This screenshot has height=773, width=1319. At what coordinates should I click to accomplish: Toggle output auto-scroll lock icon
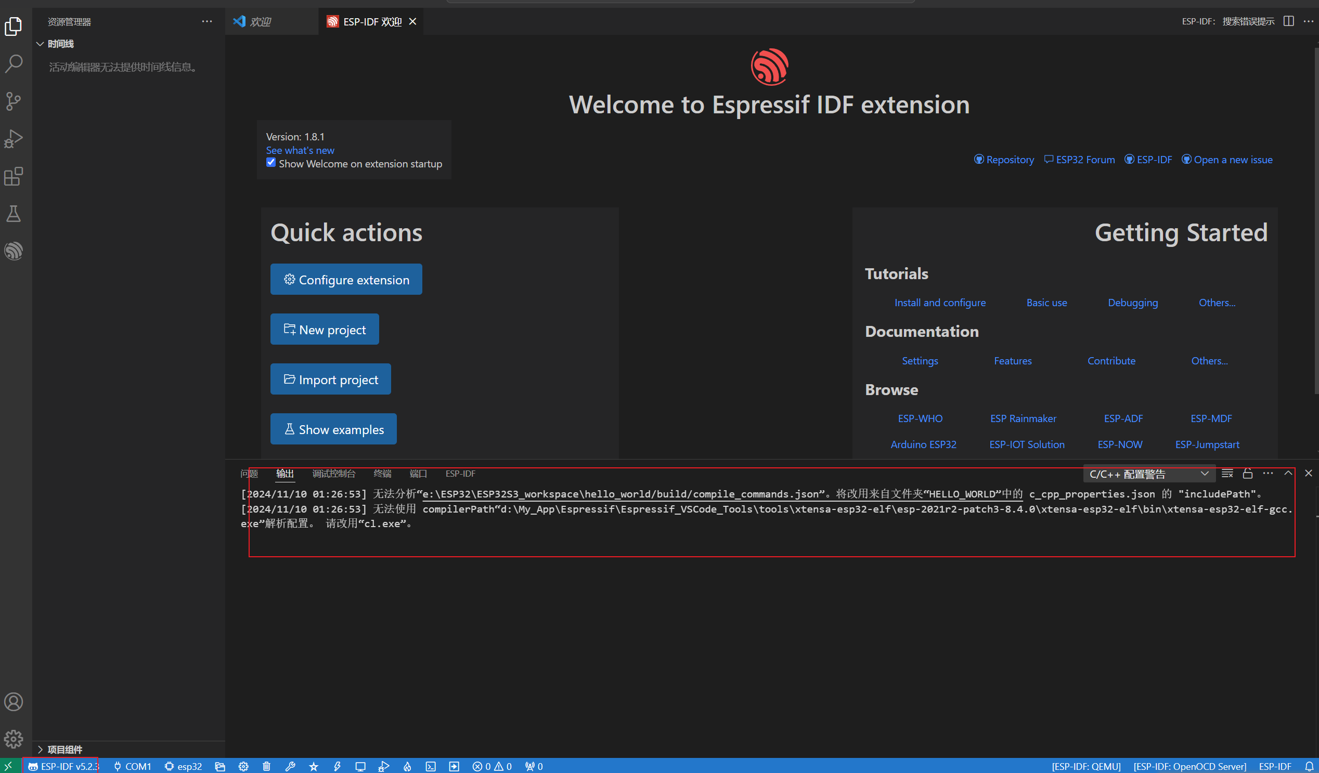[x=1248, y=474]
